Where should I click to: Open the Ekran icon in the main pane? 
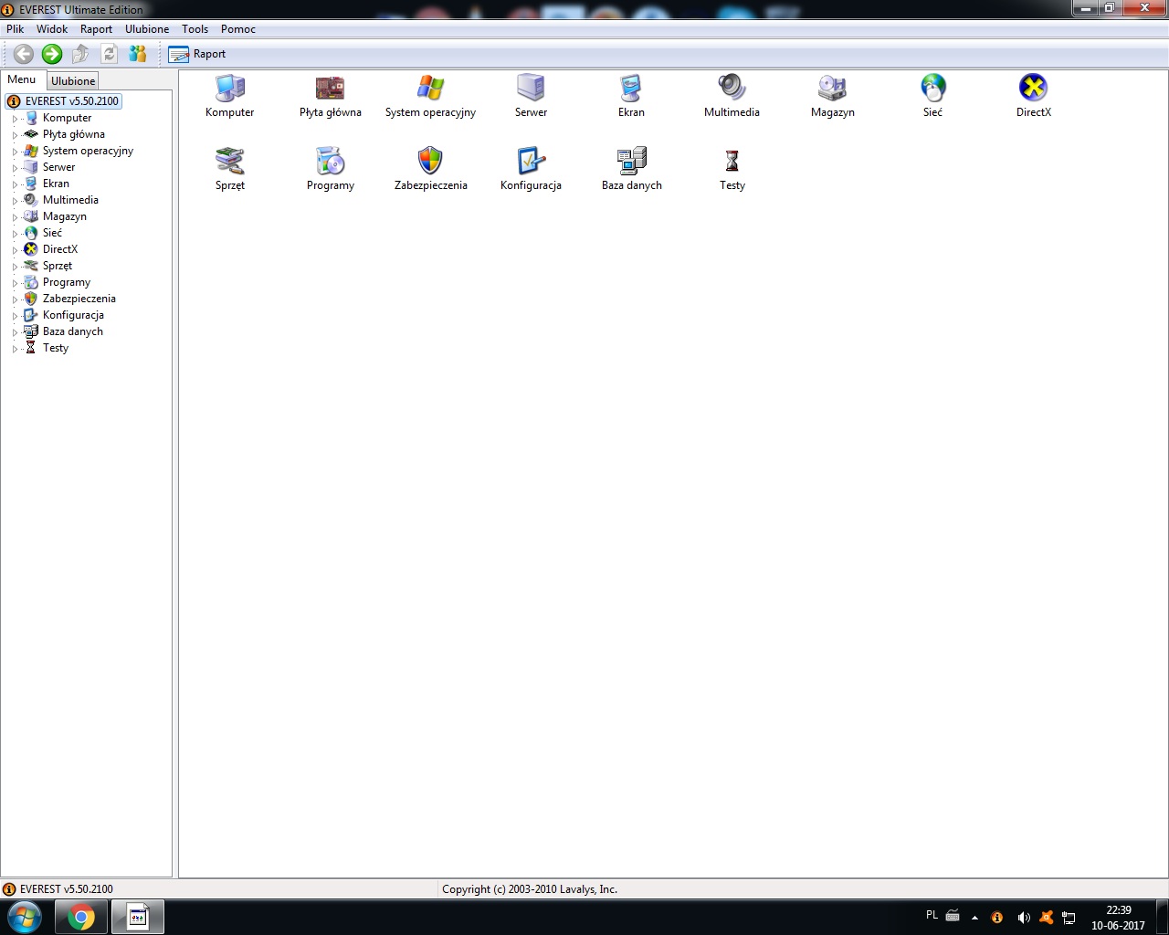click(631, 88)
